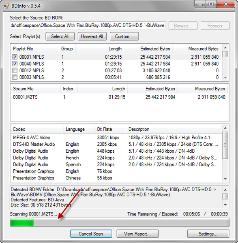Uncheck the 00040.MPLS playlist checkbox
This screenshot has width=238, height=243.
coord(15,64)
